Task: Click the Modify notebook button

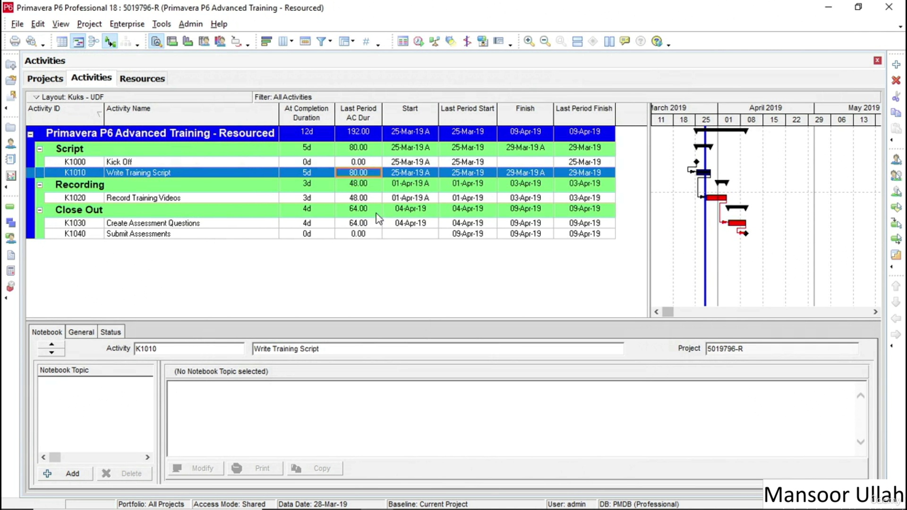Action: click(196, 468)
